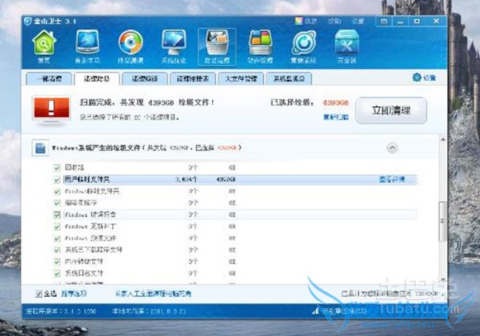Toggle the 回收站 recycle bin checkbox
Screen dimensions: 480x336
tap(57, 167)
